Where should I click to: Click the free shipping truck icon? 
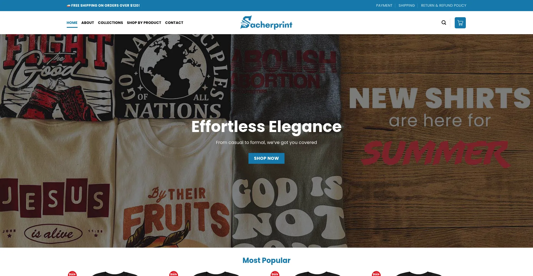click(68, 6)
